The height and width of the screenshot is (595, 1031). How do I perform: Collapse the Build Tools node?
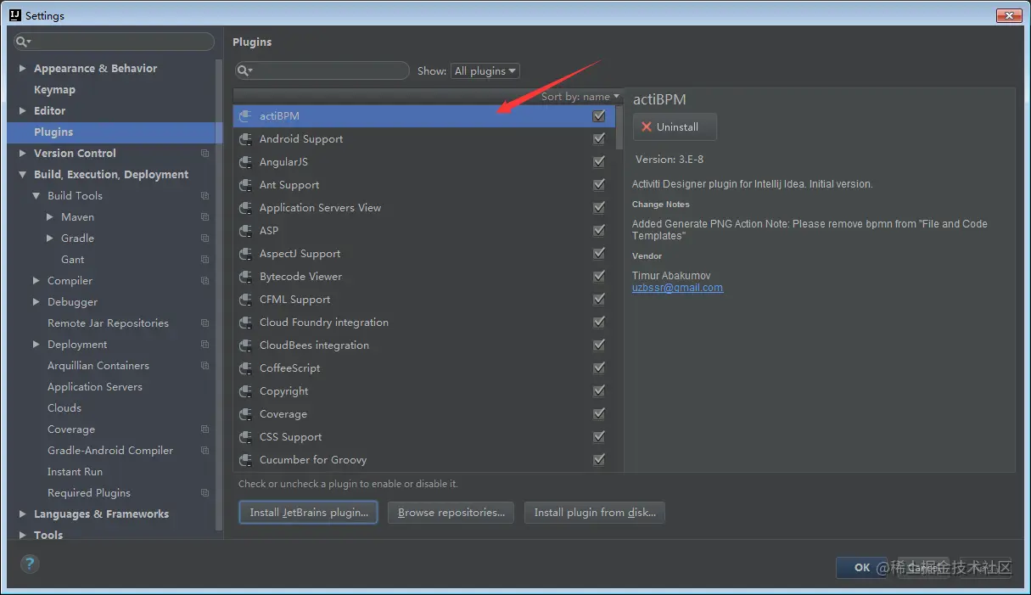point(36,196)
